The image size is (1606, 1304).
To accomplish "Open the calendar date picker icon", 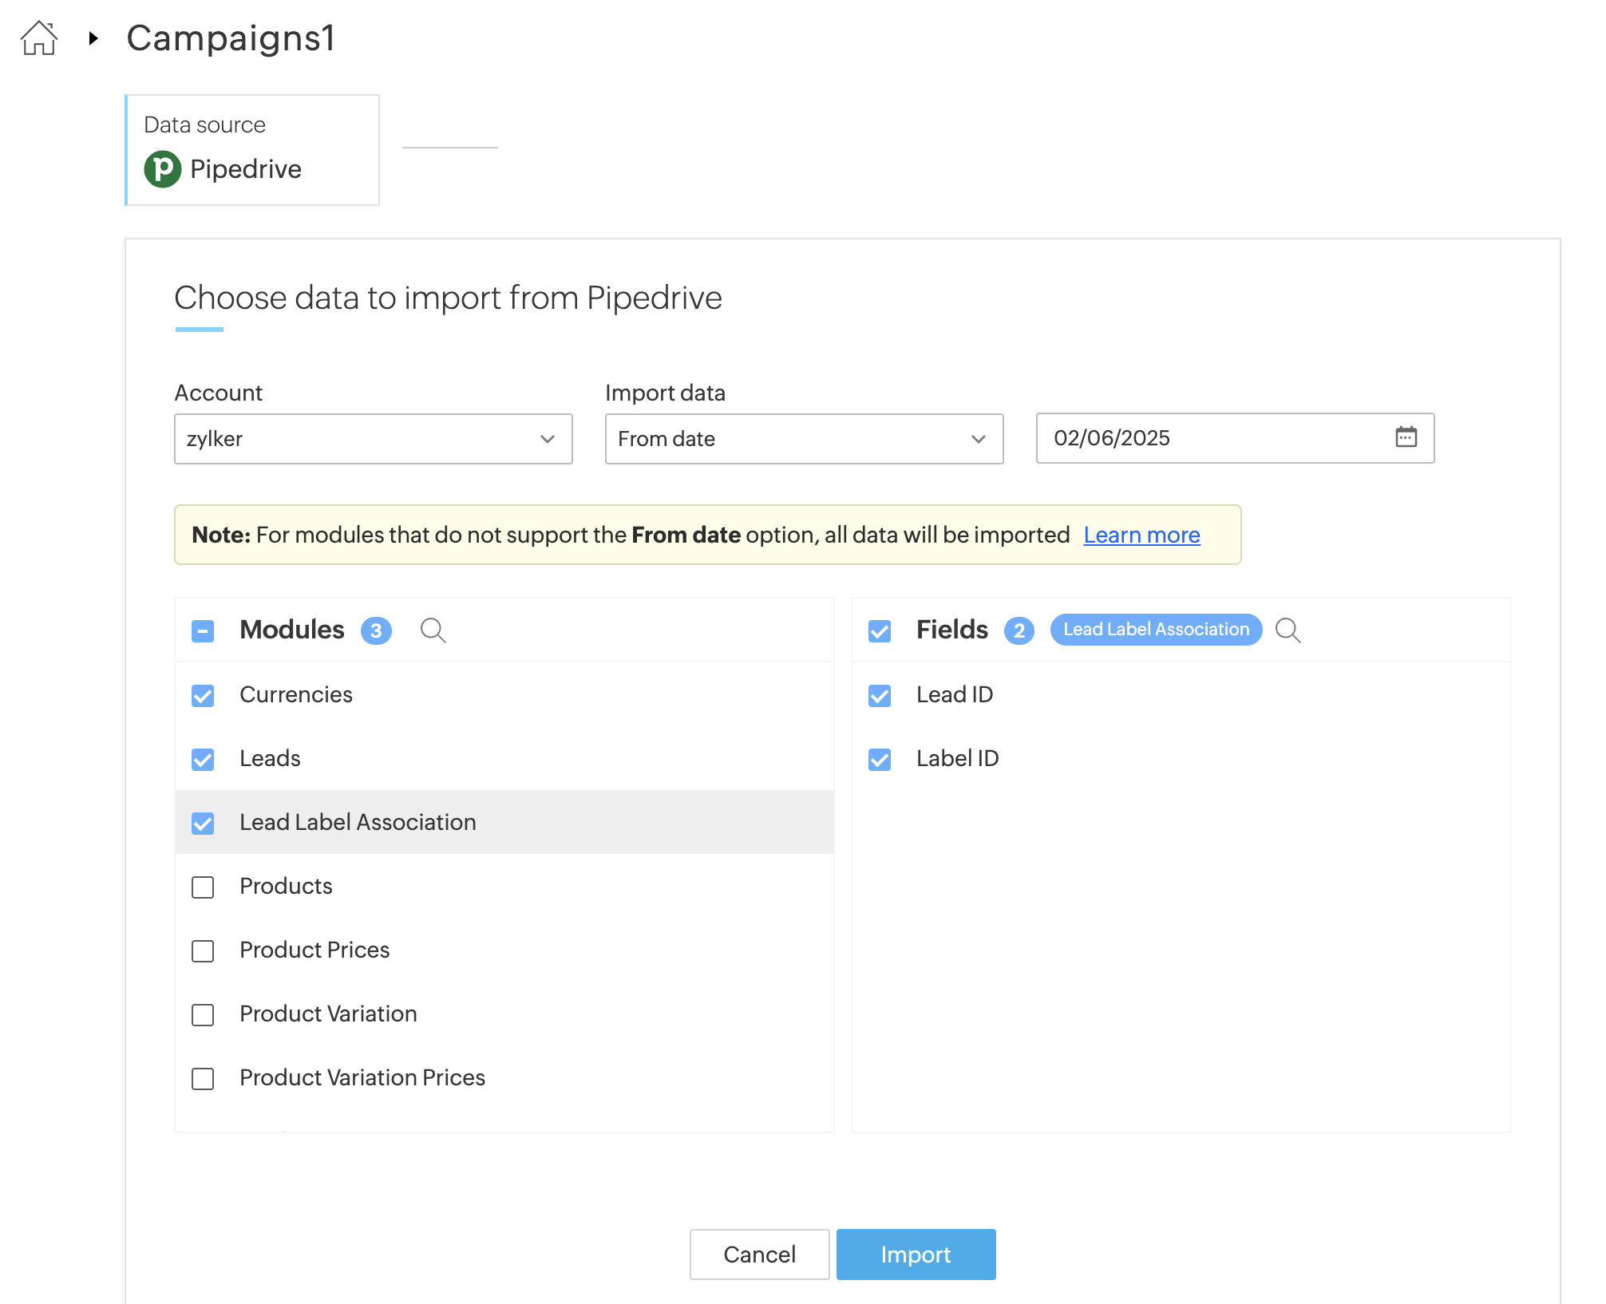I will (1406, 437).
